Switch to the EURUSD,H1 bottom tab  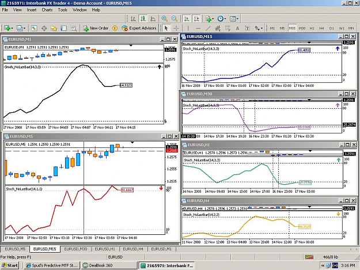(105, 249)
